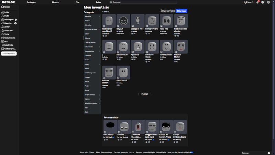Screen dimensions: 275x155
Task: Click the Kawan profile picture in the sidebar
Action: [x=3, y=7]
